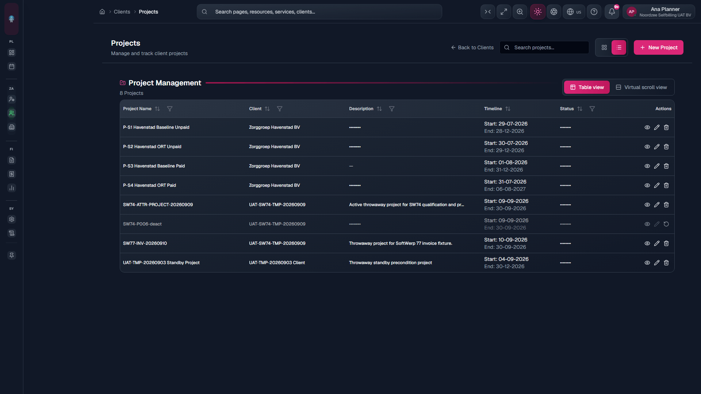Click the New Project button
The height and width of the screenshot is (394, 701).
point(659,47)
